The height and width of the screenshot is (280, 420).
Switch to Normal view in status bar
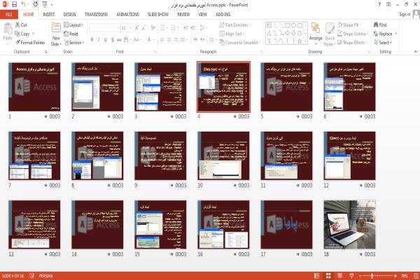click(x=316, y=276)
